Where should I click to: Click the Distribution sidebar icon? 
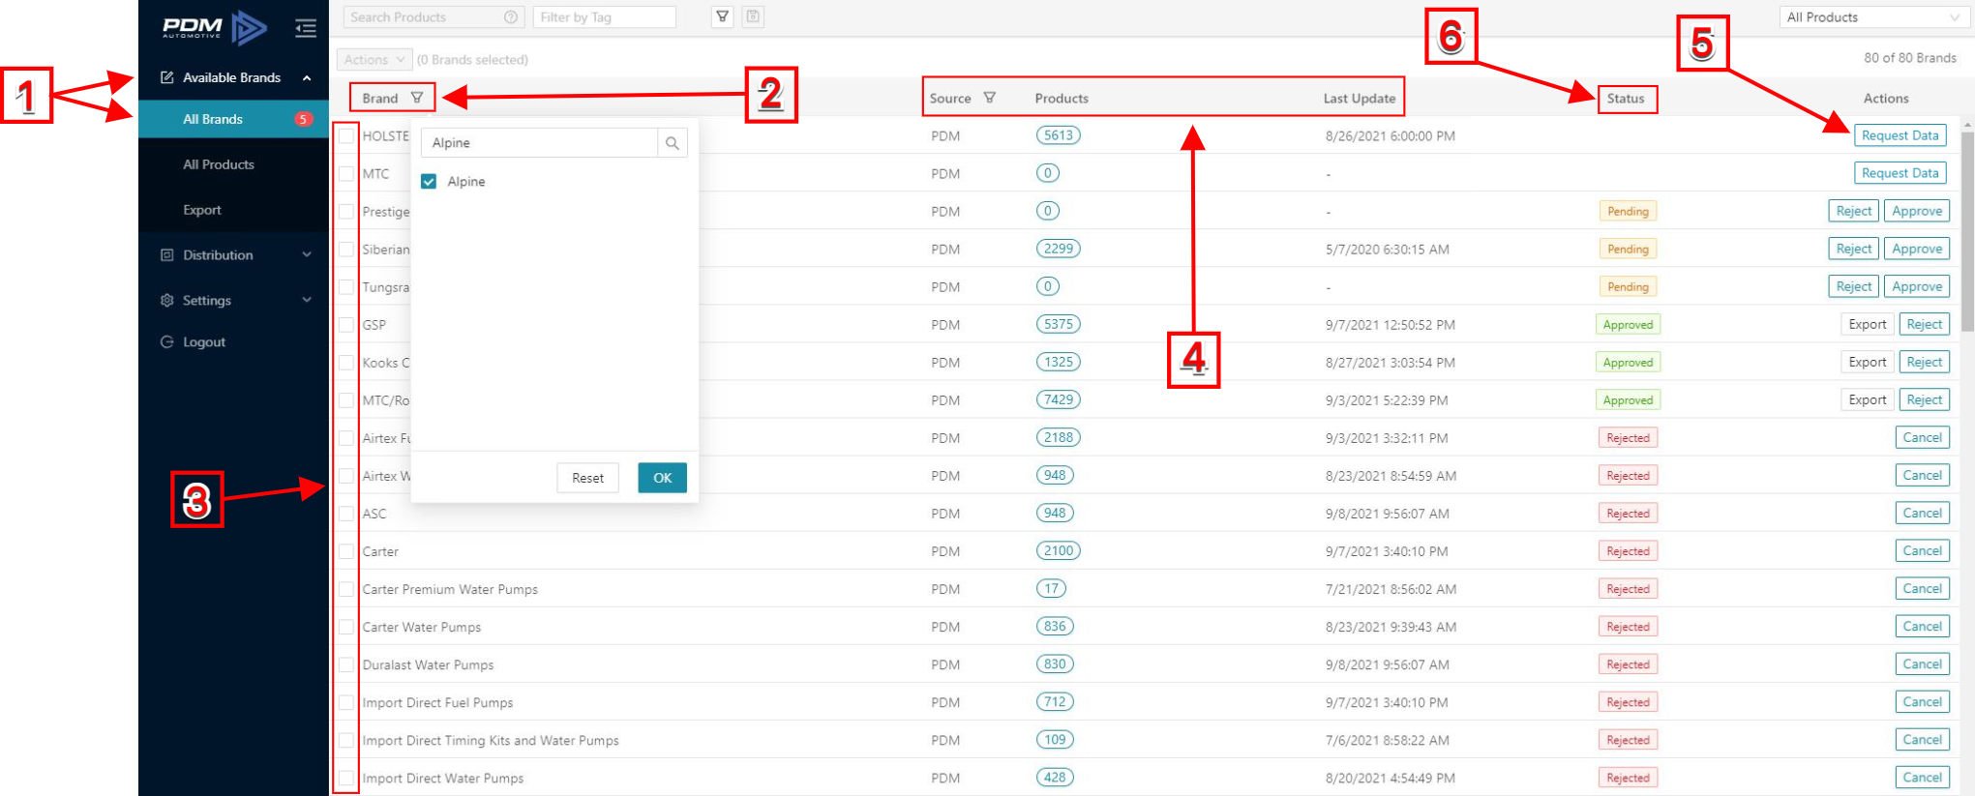166,255
